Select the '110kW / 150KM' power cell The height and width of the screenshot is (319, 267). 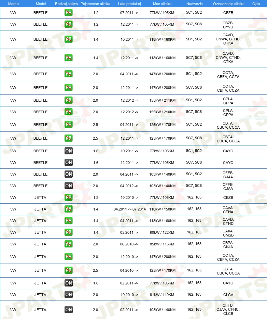[162, 209]
